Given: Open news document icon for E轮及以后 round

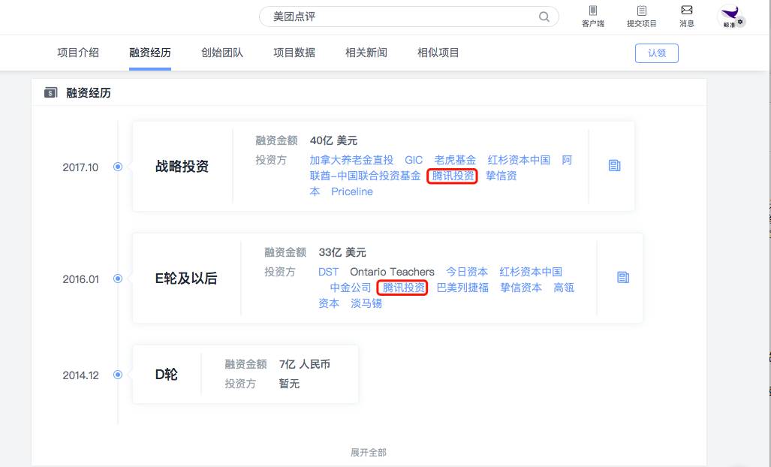Looking at the screenshot, I should point(623,278).
